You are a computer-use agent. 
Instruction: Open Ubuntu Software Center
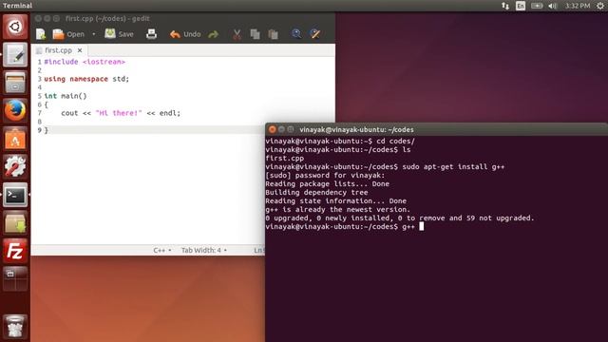click(x=15, y=139)
